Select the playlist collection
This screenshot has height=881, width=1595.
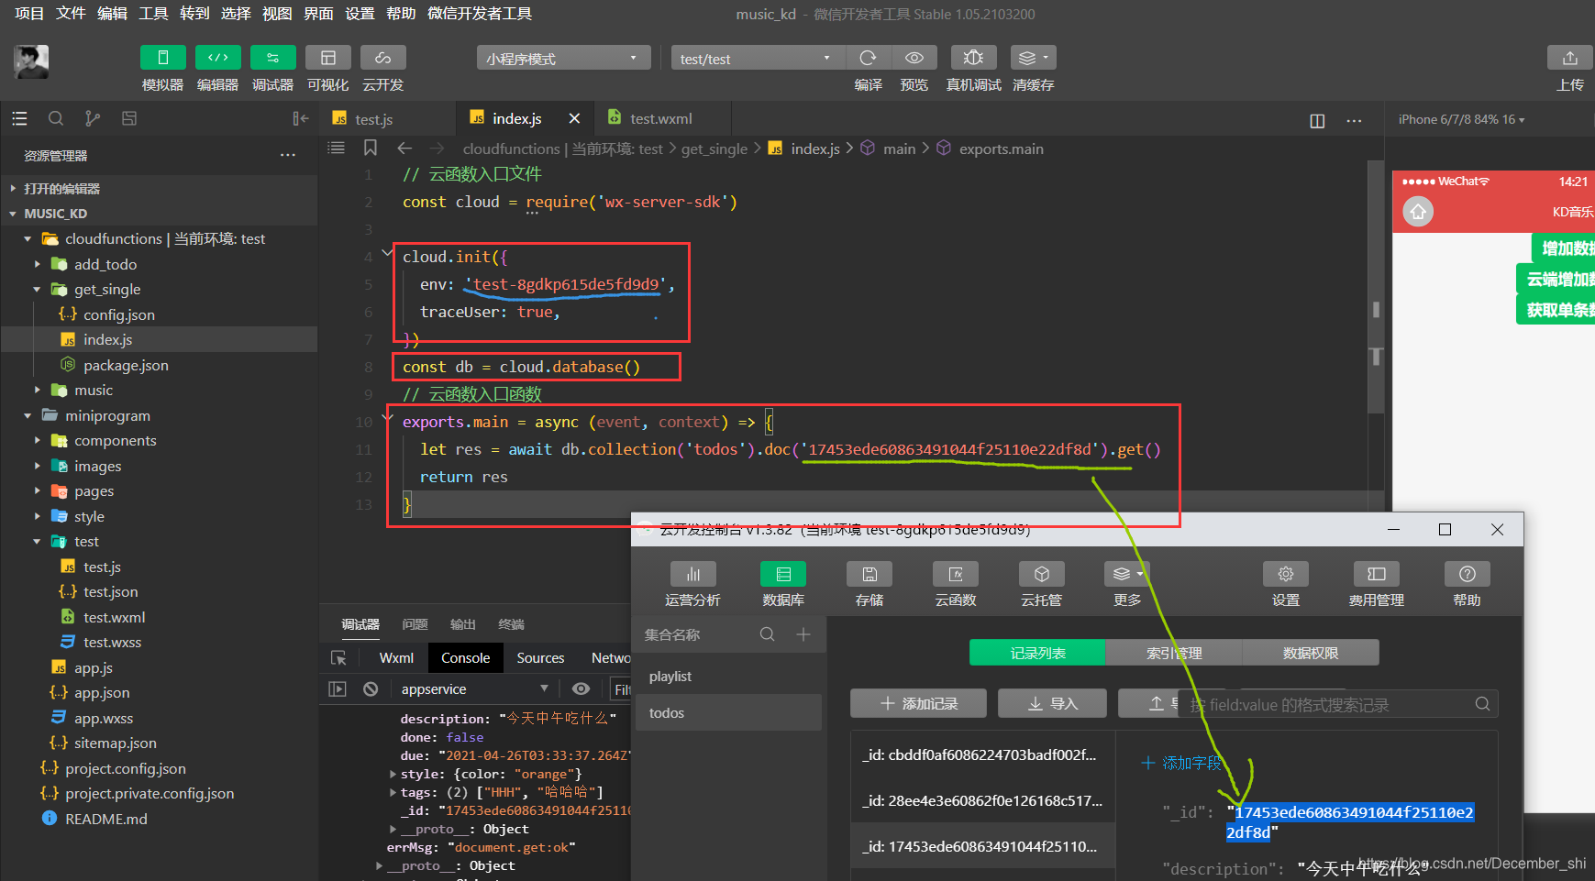point(728,677)
